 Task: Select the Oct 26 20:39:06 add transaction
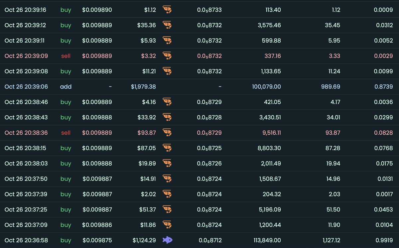[26, 87]
